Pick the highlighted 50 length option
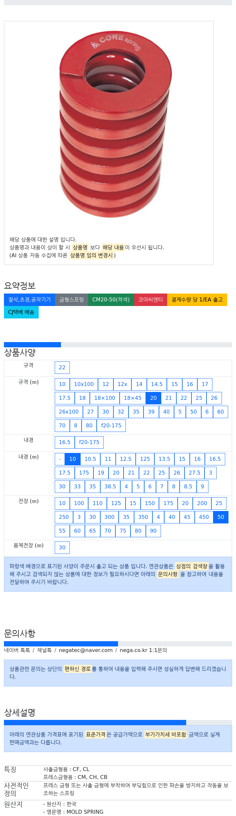 pyautogui.click(x=221, y=517)
